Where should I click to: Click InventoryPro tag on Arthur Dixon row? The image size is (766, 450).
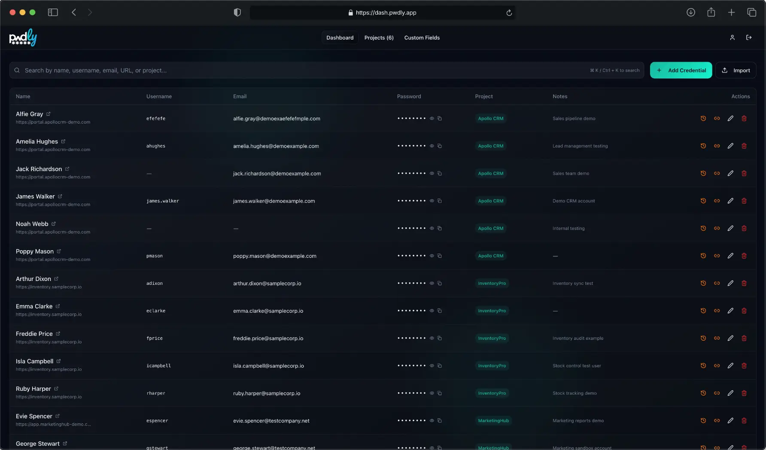pyautogui.click(x=492, y=283)
